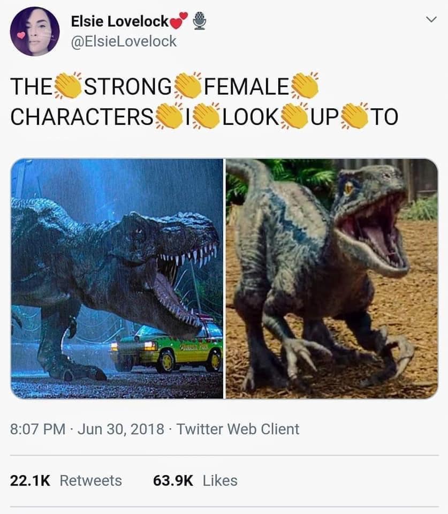View the 63.9K Likes list
448x514 pixels.
pyautogui.click(x=195, y=481)
